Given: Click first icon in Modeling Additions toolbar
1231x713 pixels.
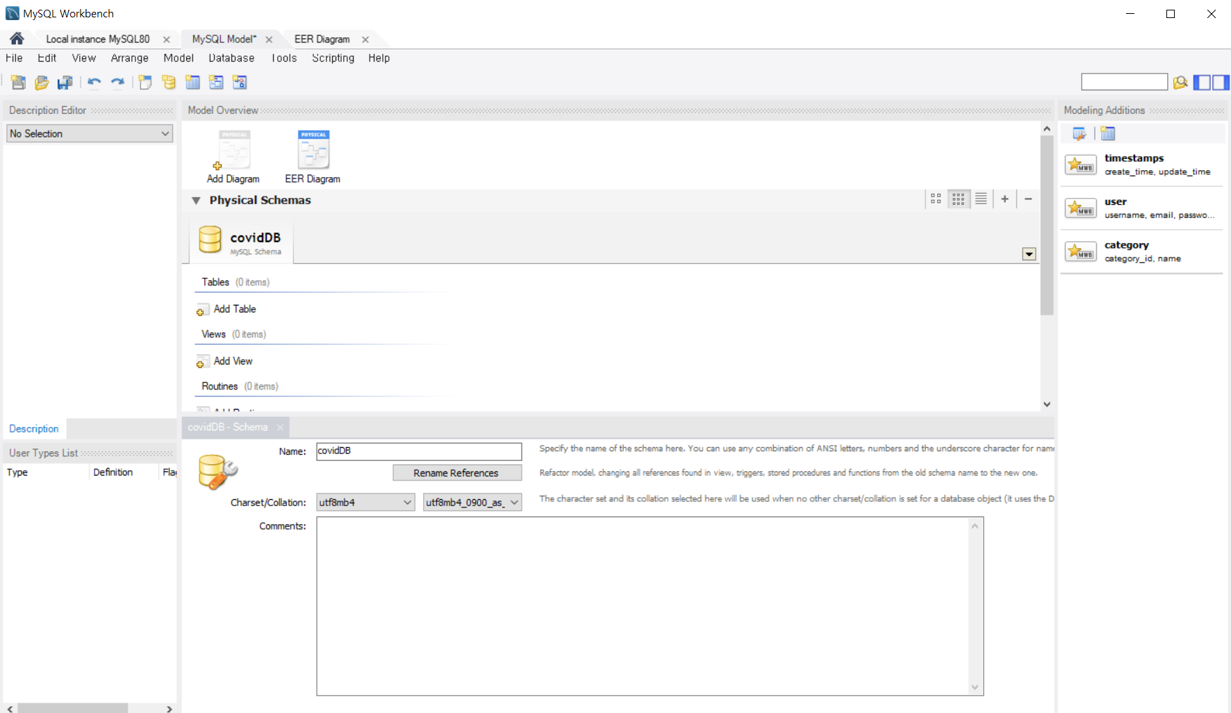Looking at the screenshot, I should point(1079,134).
